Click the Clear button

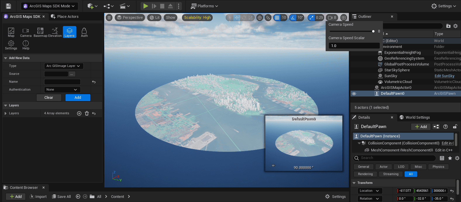pyautogui.click(x=49, y=98)
